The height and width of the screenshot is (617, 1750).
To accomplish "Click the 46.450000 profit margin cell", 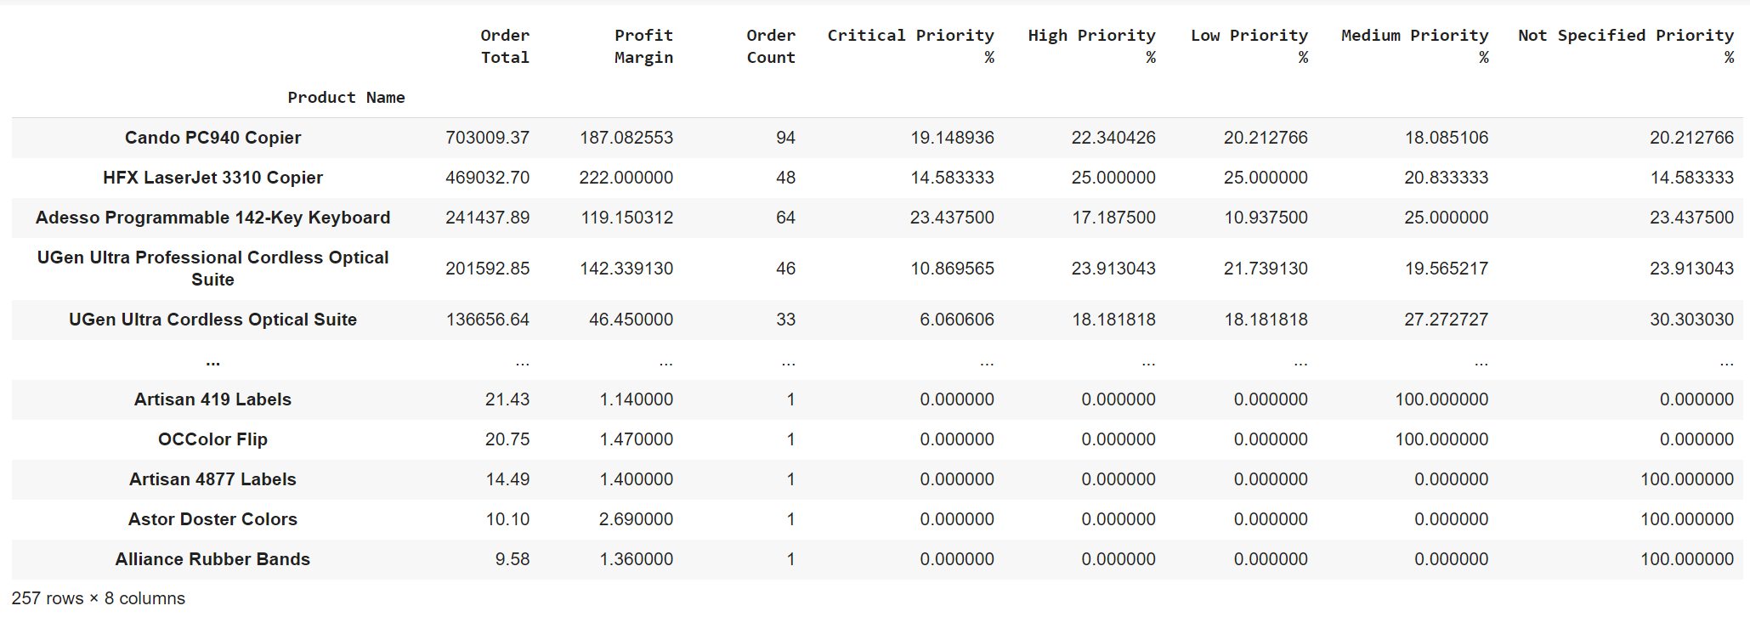I will point(631,320).
